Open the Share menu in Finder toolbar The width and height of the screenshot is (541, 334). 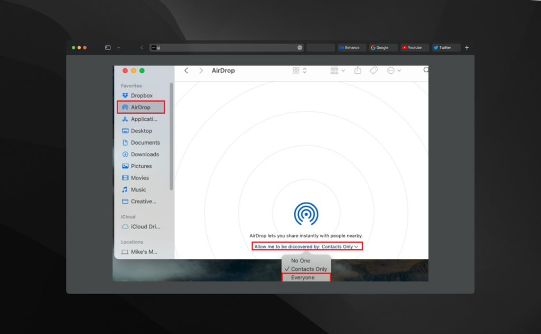point(357,70)
